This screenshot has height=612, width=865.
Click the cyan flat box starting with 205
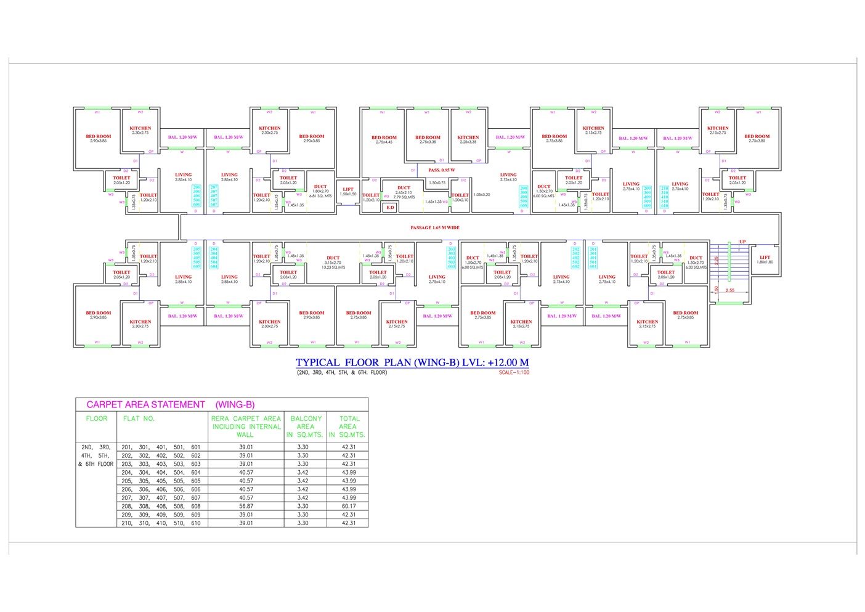pos(197,258)
